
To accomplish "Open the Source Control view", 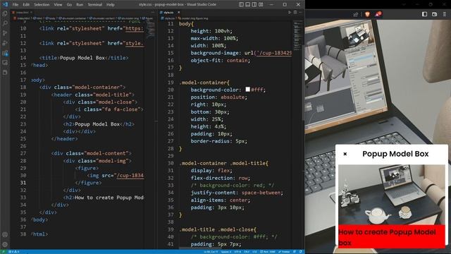I will pyautogui.click(x=5, y=33).
